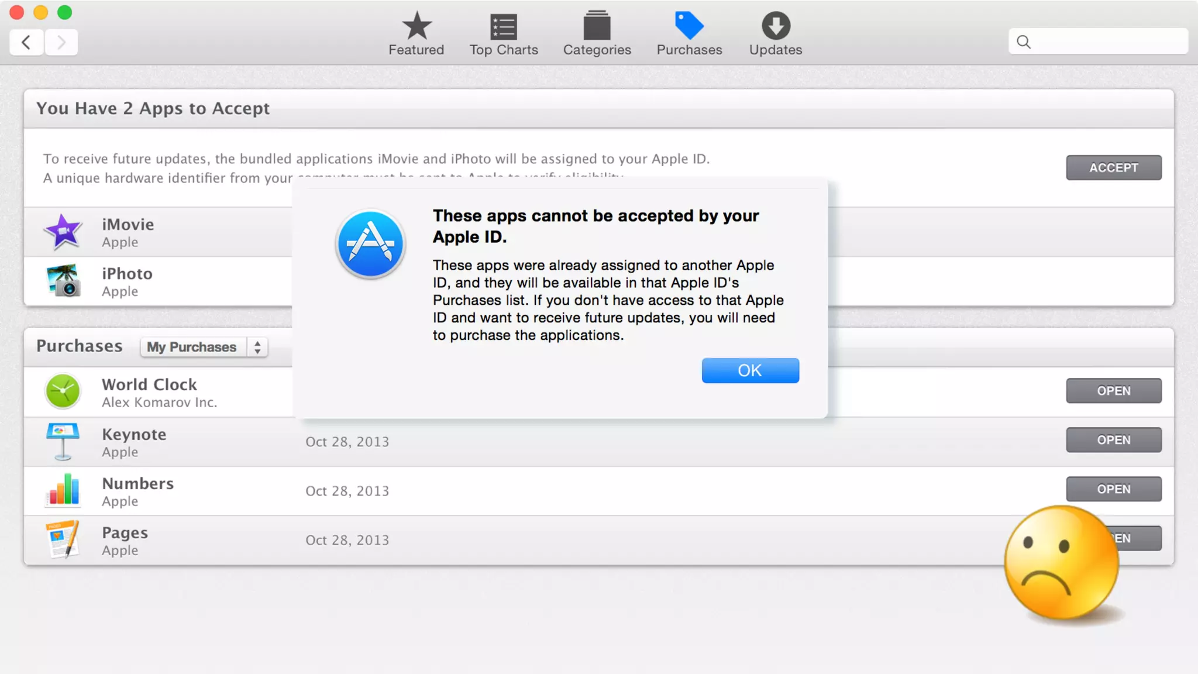This screenshot has height=674, width=1198.
Task: Click the World Clock green icon
Action: 63,391
